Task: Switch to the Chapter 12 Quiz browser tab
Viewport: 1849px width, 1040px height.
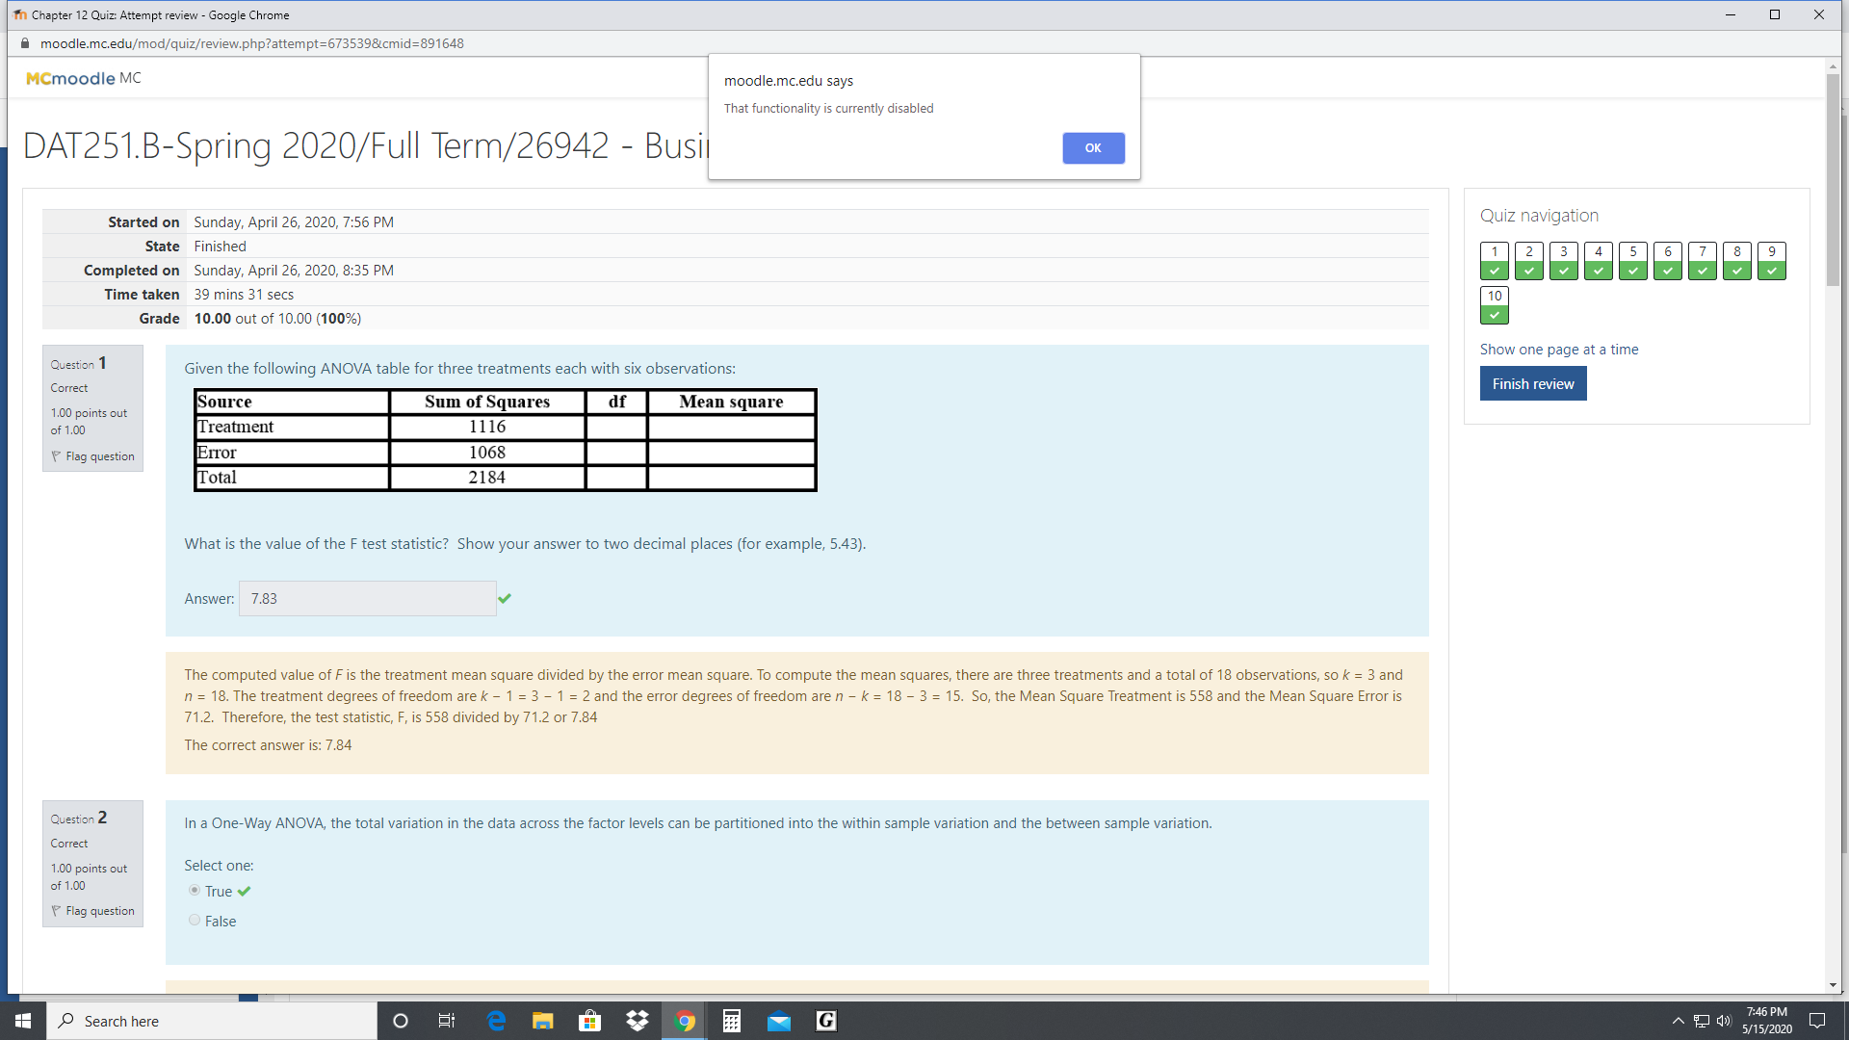Action: tap(154, 14)
